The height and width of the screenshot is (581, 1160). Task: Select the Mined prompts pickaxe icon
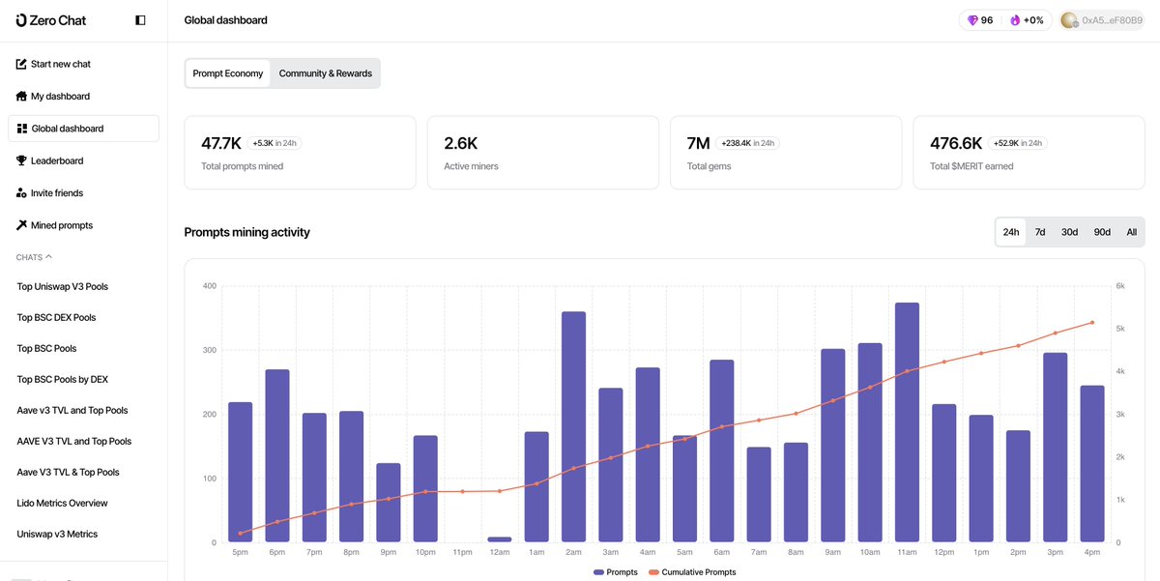point(20,224)
